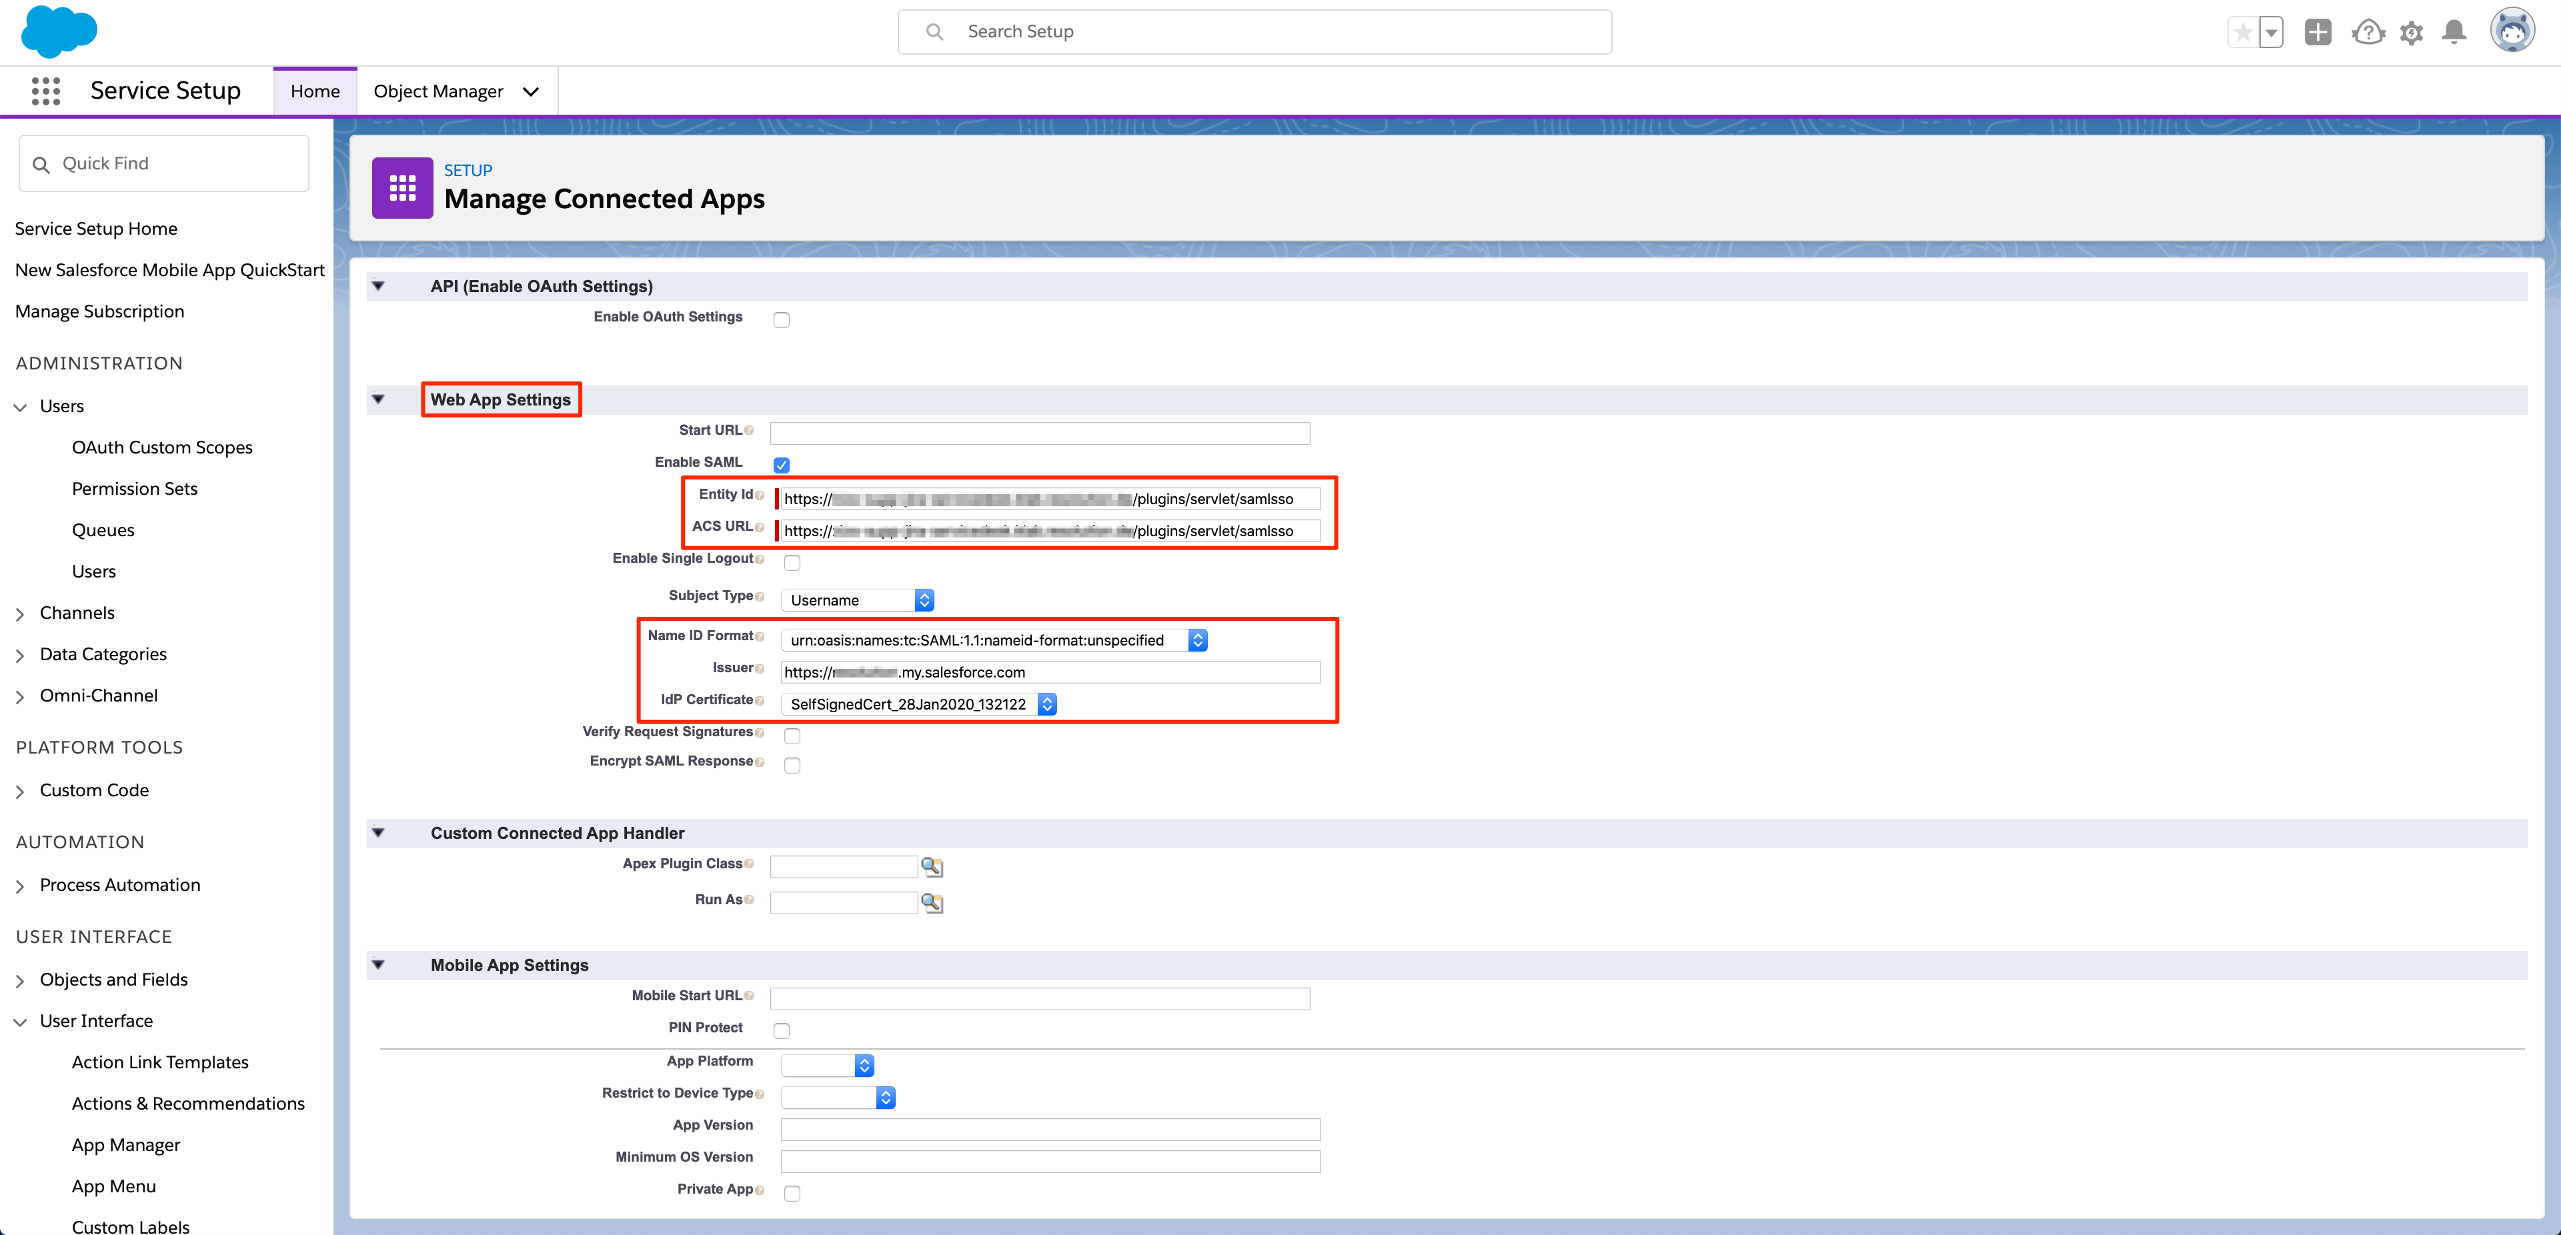Viewport: 2561px width, 1235px height.
Task: Switch to the Home tab
Action: 315,91
